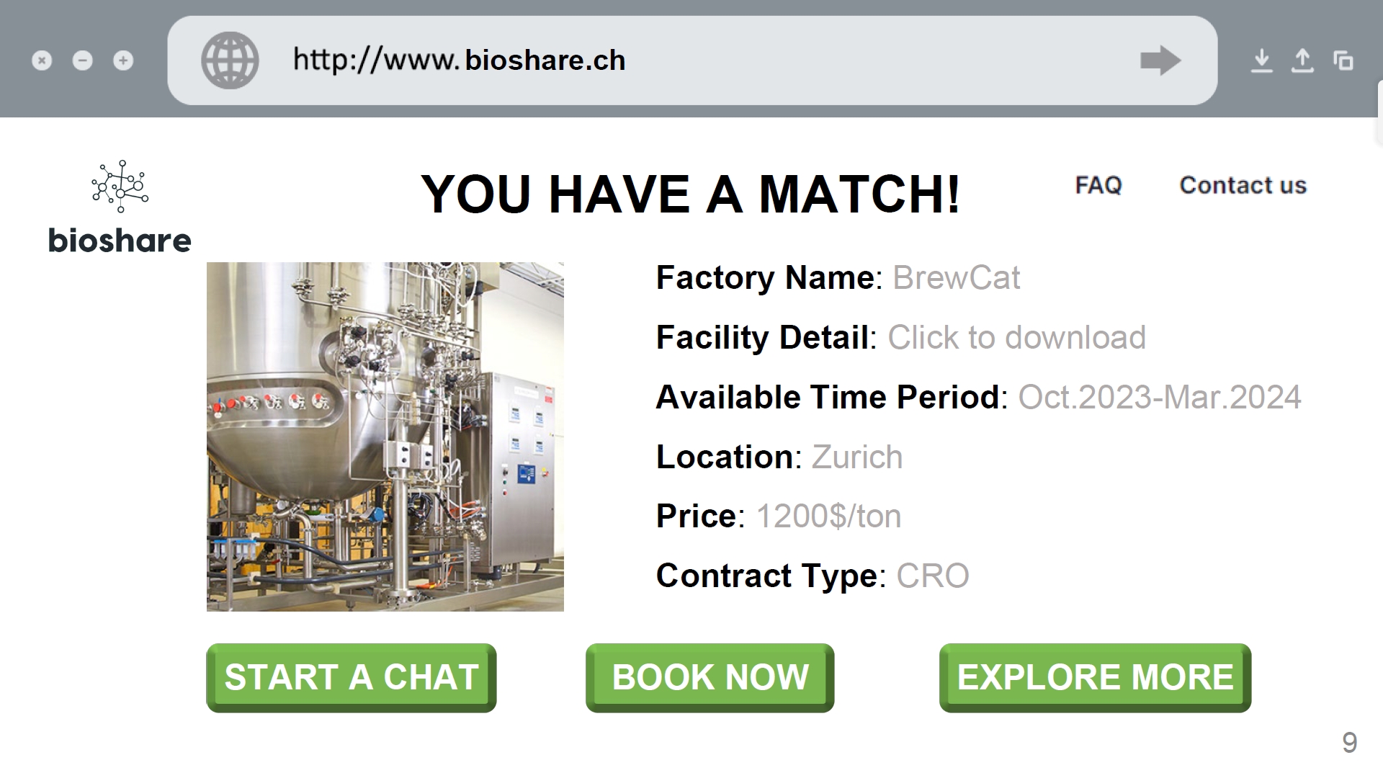Image resolution: width=1383 pixels, height=778 pixels.
Task: Click the go arrow in address bar
Action: pyautogui.click(x=1160, y=61)
